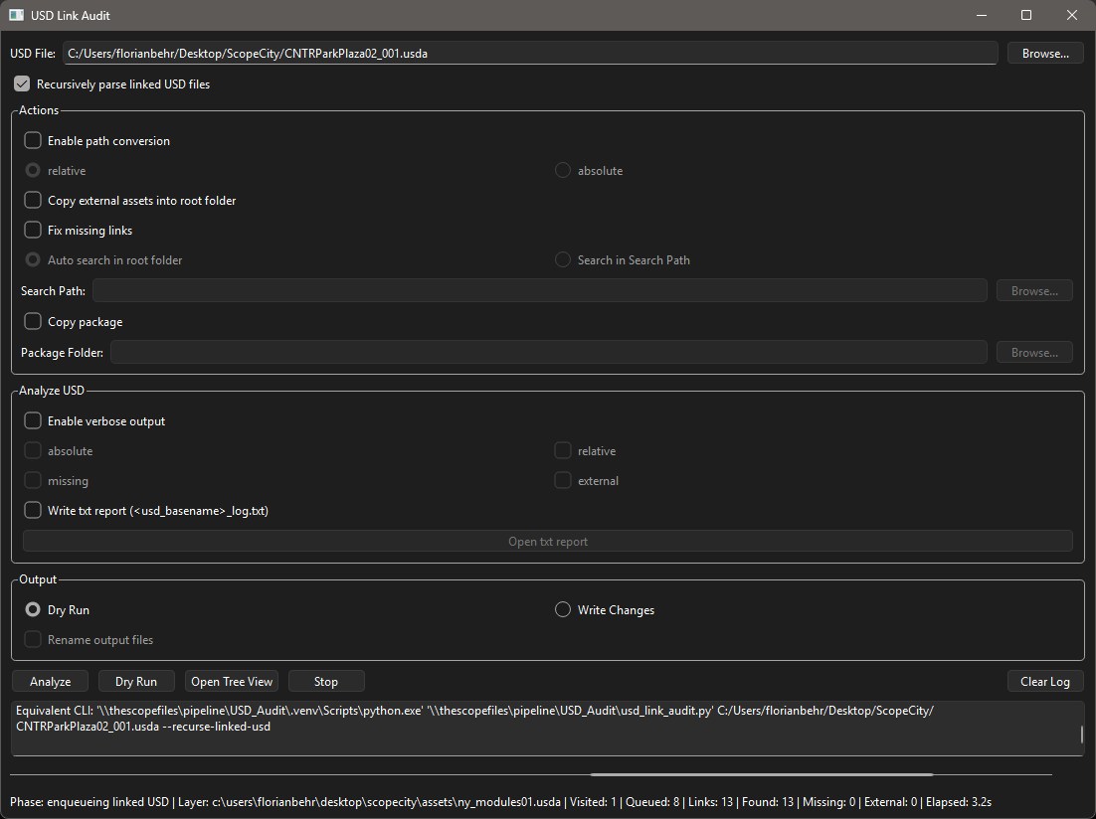Click 'Phase: enqueueing linked USD' status text
Image resolution: width=1096 pixels, height=819 pixels.
point(90,801)
